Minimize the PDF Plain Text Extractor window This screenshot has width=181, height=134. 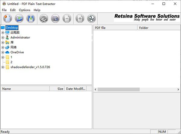pyautogui.click(x=153, y=4)
